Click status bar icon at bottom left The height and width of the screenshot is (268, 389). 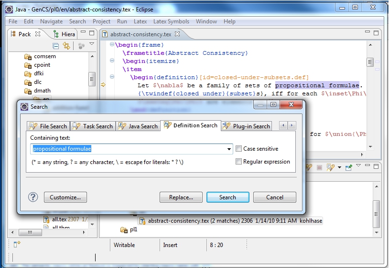(x=17, y=245)
